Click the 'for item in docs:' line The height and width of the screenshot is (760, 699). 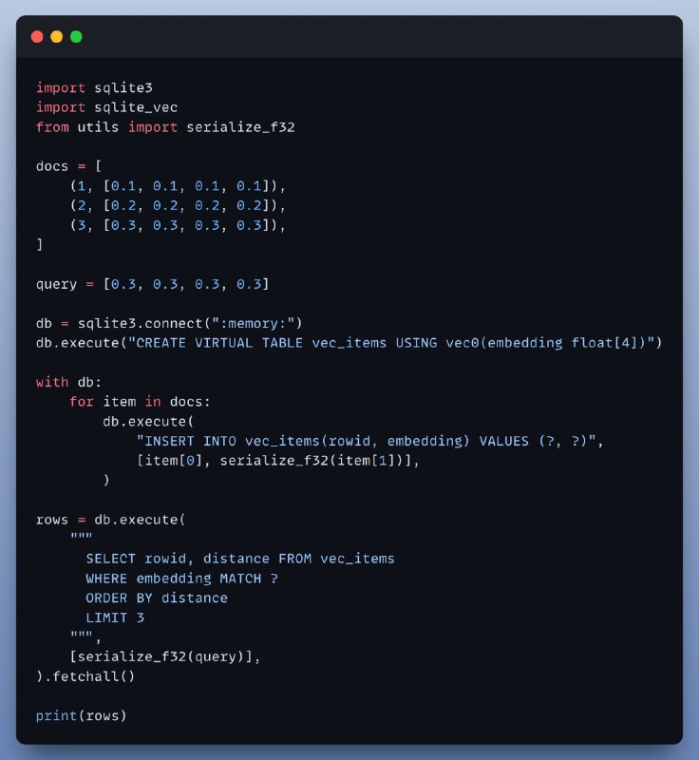click(x=140, y=402)
